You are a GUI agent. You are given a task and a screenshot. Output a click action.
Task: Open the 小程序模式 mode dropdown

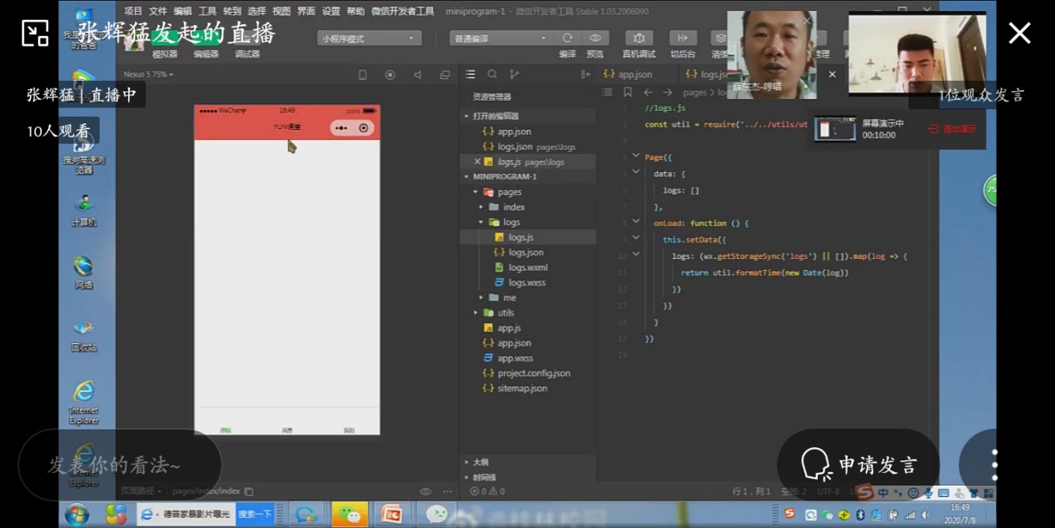(x=370, y=38)
